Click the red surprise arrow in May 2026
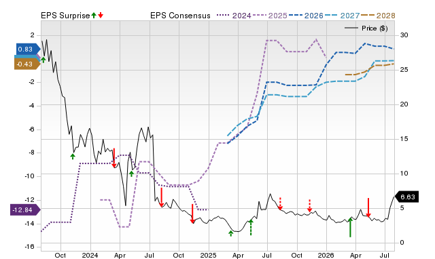The width and height of the screenshot is (435, 259). [x=368, y=207]
